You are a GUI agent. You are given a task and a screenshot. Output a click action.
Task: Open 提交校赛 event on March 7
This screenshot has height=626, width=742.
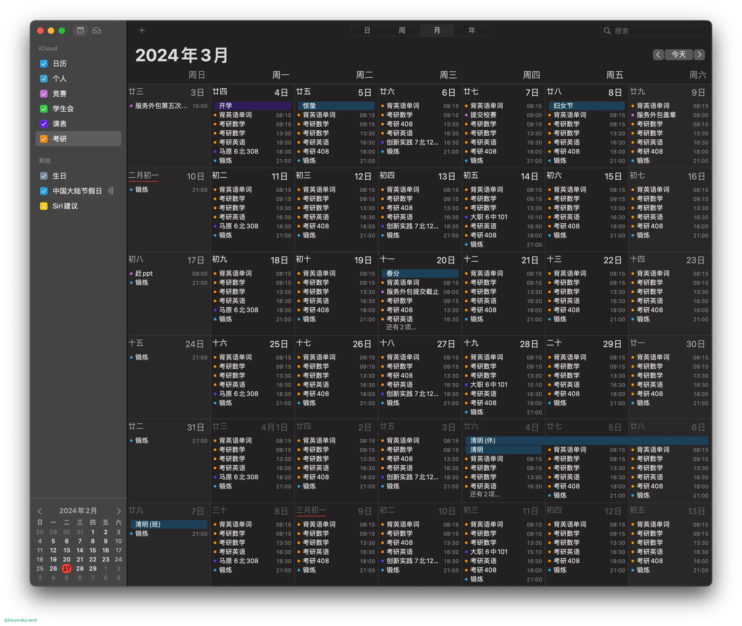[503, 115]
